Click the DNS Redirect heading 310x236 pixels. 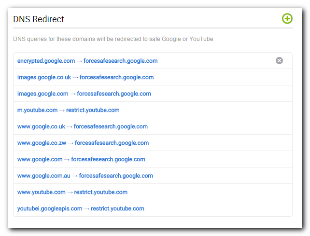click(39, 19)
